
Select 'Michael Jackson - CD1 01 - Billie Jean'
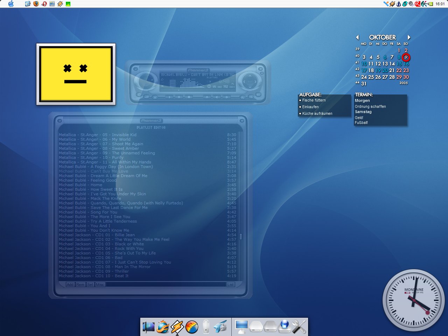(147, 235)
